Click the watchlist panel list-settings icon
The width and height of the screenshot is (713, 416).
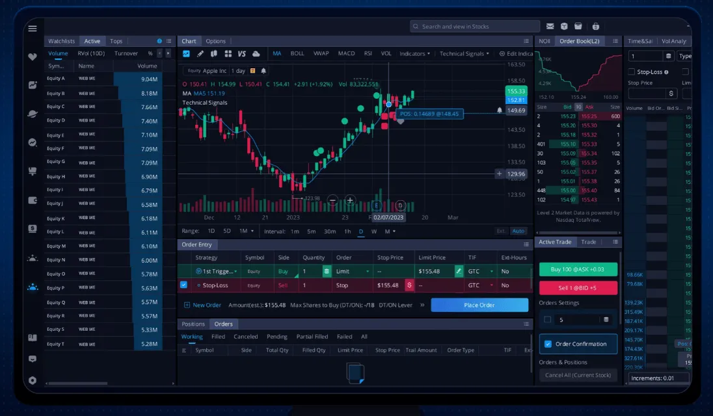click(168, 41)
